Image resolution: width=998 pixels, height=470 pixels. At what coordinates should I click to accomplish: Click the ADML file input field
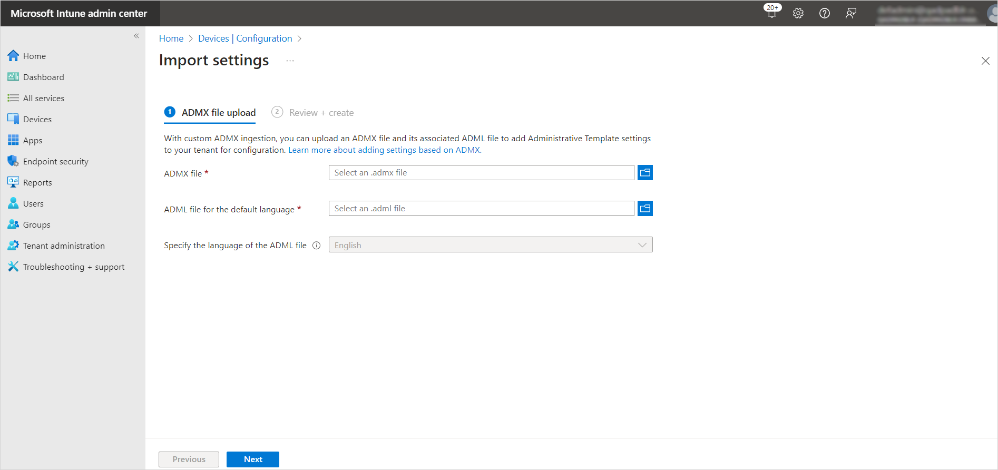click(x=481, y=209)
